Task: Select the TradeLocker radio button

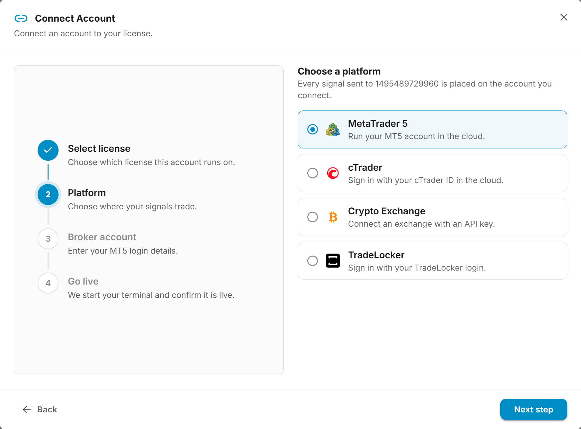Action: tap(313, 261)
